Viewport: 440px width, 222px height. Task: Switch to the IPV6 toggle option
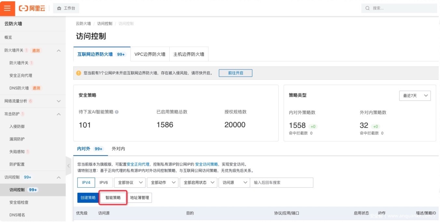pyautogui.click(x=103, y=182)
